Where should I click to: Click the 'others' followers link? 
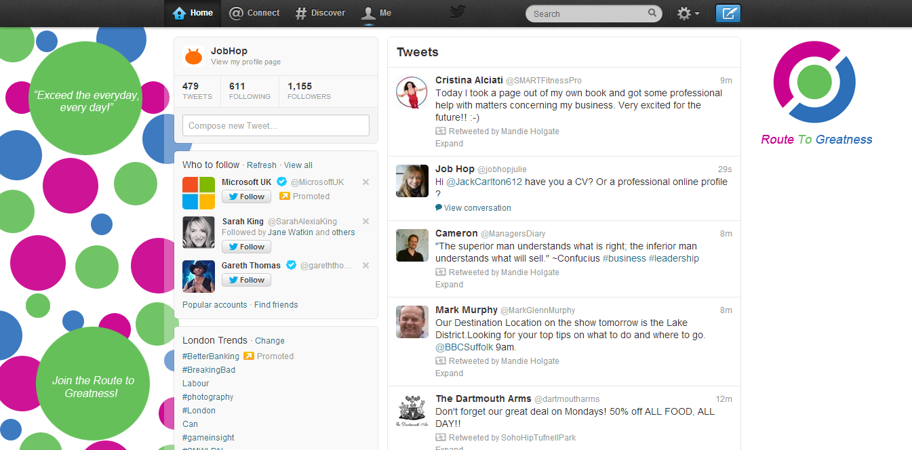tap(343, 232)
